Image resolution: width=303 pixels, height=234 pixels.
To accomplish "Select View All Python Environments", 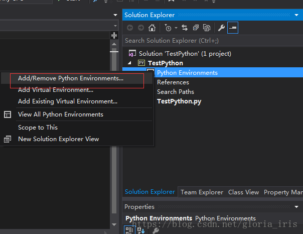I will (60, 114).
